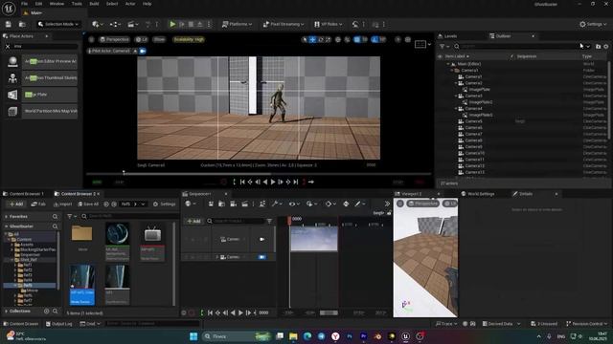613x344 pixels.
Task: Click the Sequencer render movie clapperboard icon
Action: coord(245,204)
